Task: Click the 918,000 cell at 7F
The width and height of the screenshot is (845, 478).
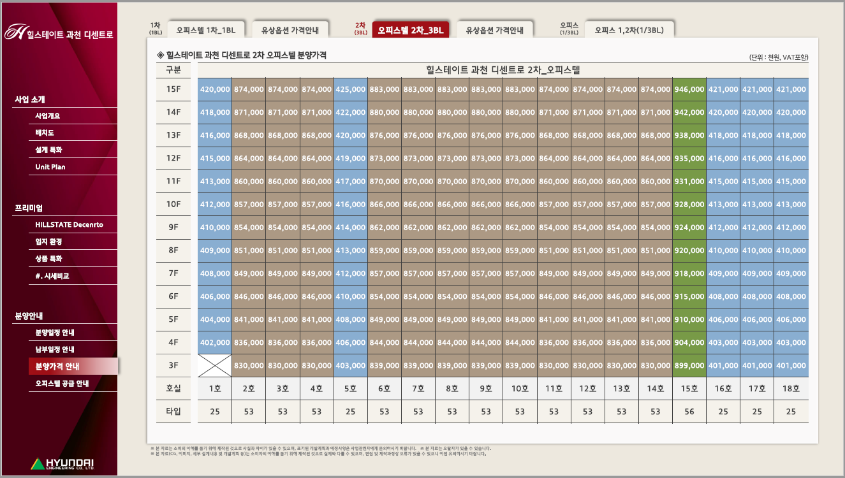Action: 689,273
